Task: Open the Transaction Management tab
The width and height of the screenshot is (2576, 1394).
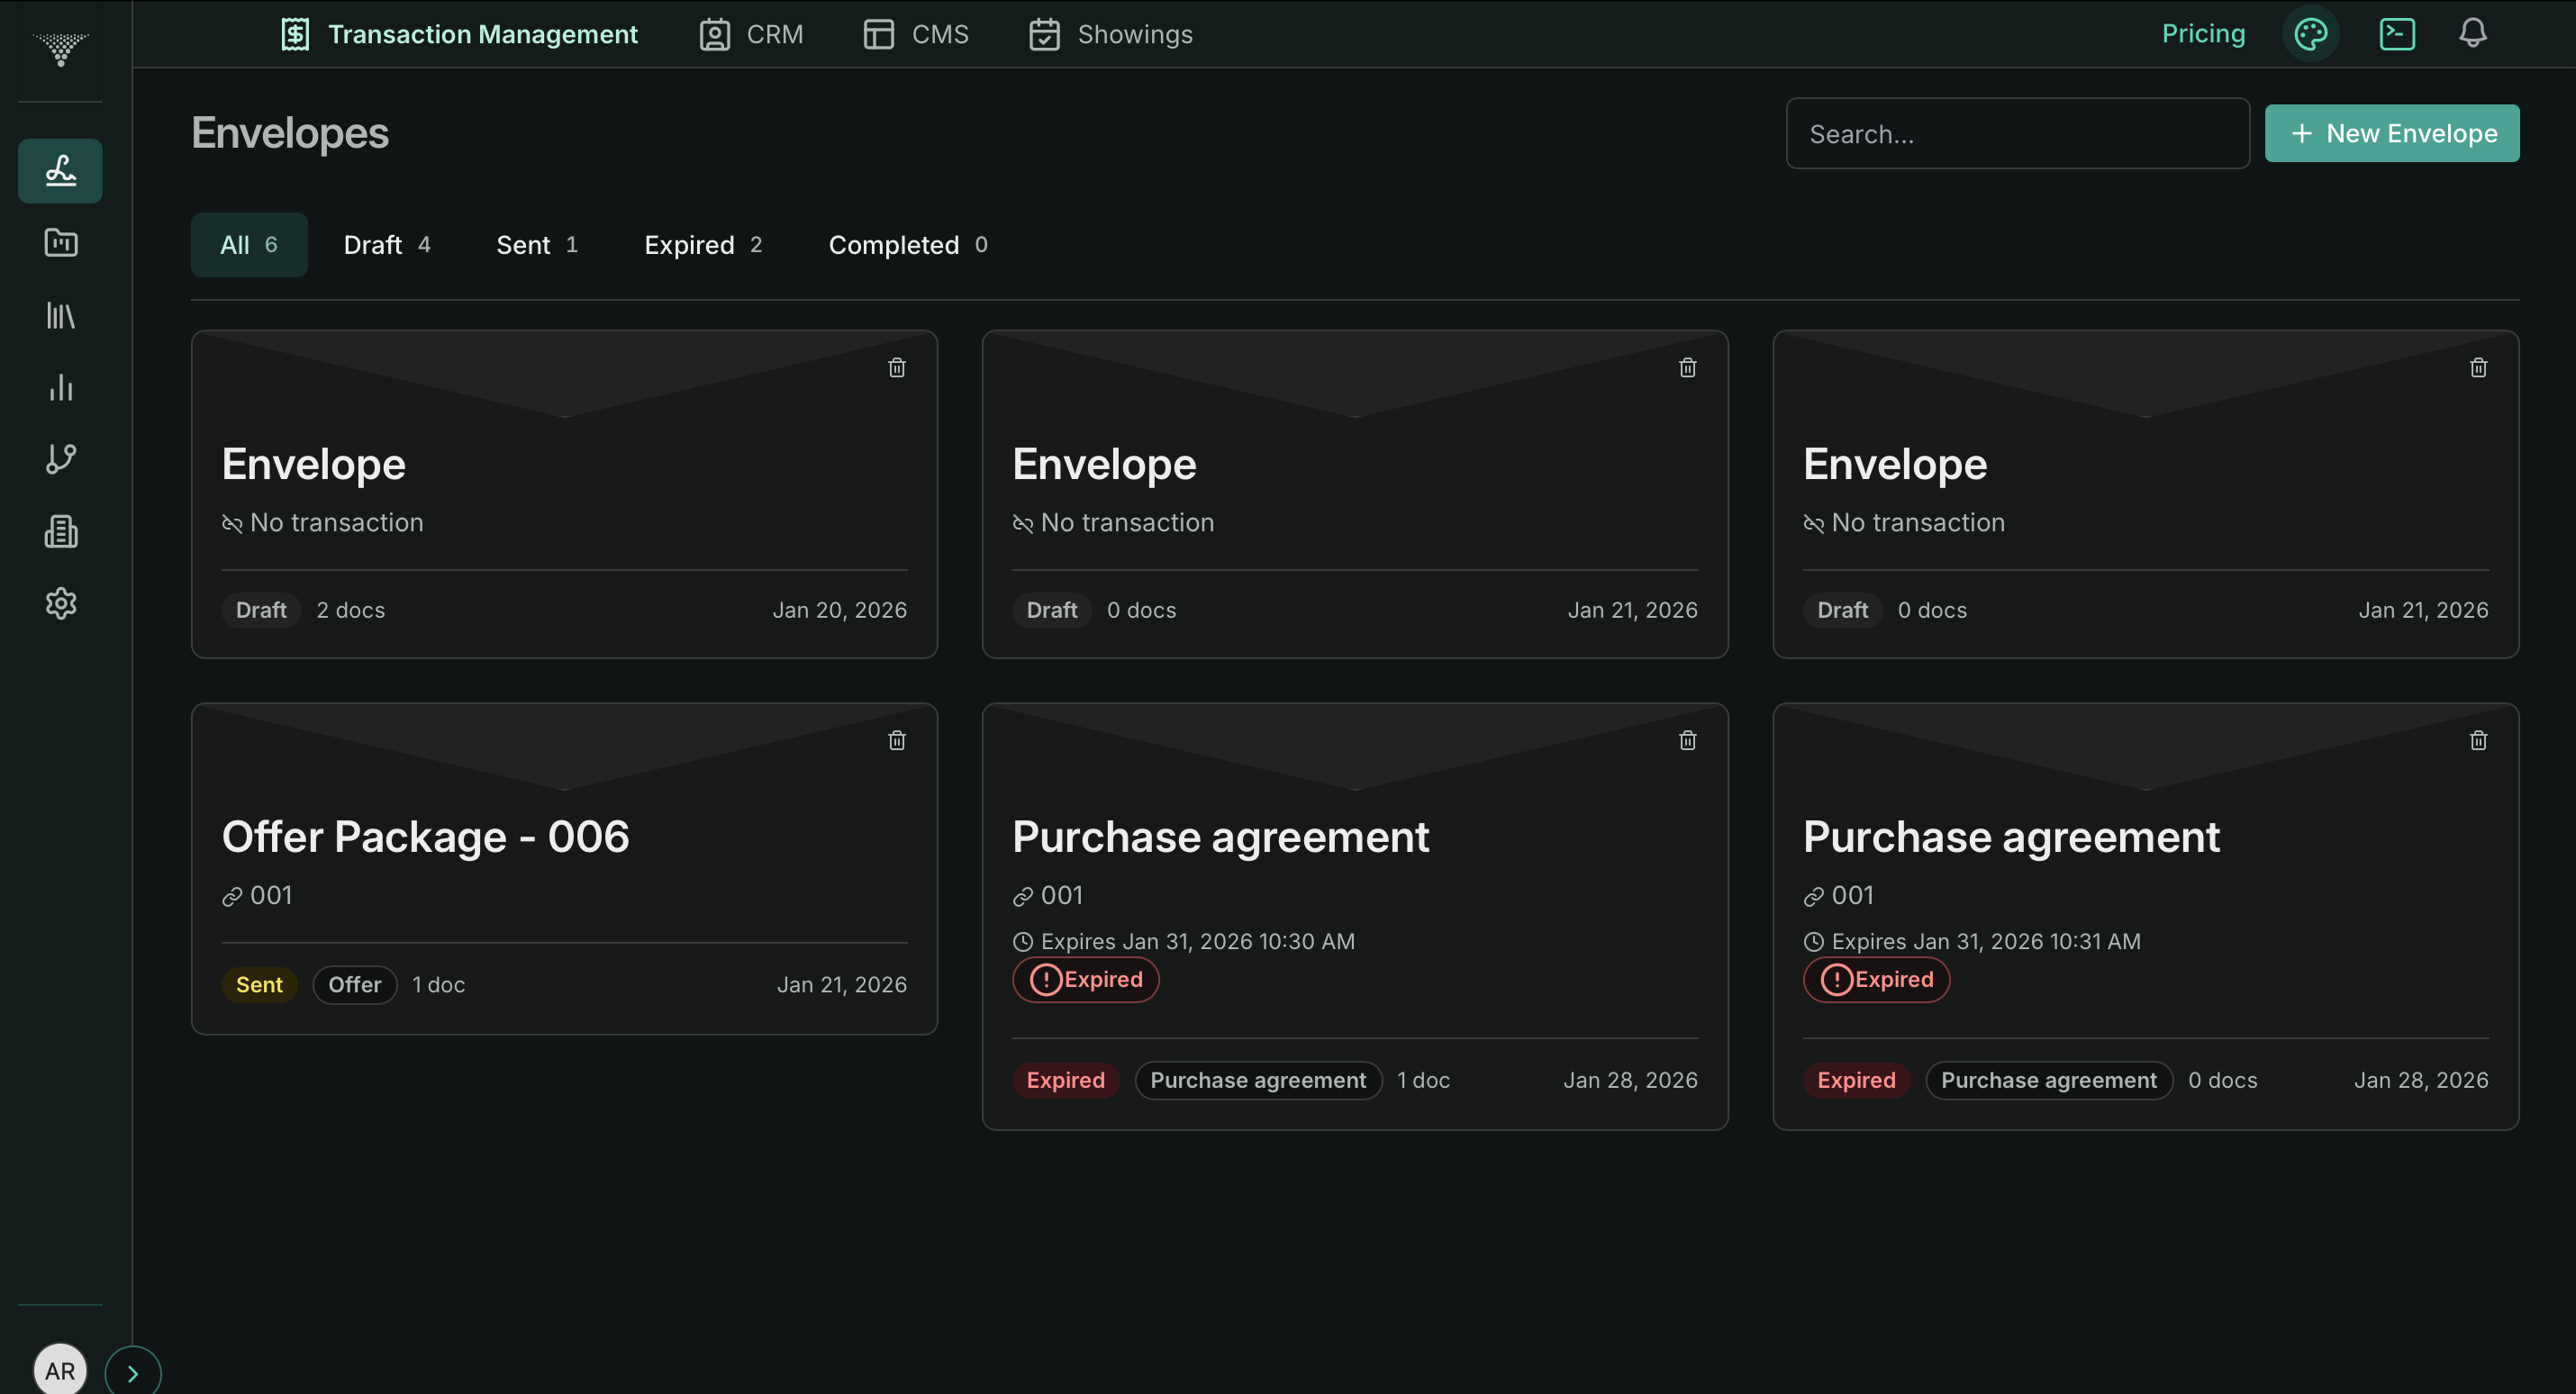Action: coord(459,34)
